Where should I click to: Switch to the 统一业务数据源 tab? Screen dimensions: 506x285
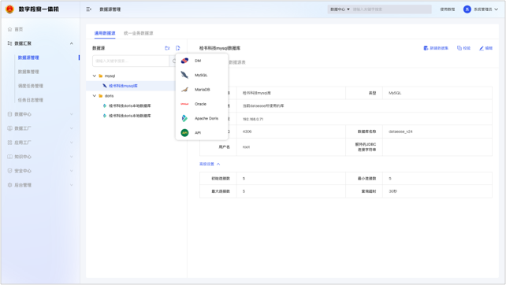139,33
